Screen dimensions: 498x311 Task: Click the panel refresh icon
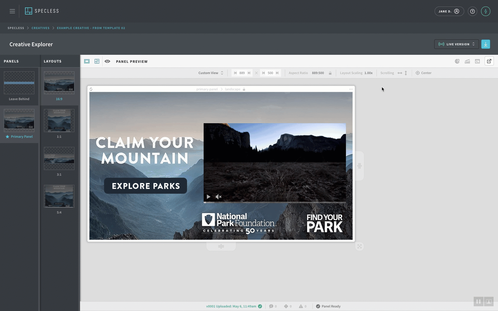[x=91, y=89]
